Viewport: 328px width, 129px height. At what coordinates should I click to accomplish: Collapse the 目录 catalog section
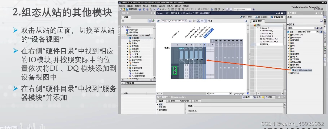coord(288,24)
